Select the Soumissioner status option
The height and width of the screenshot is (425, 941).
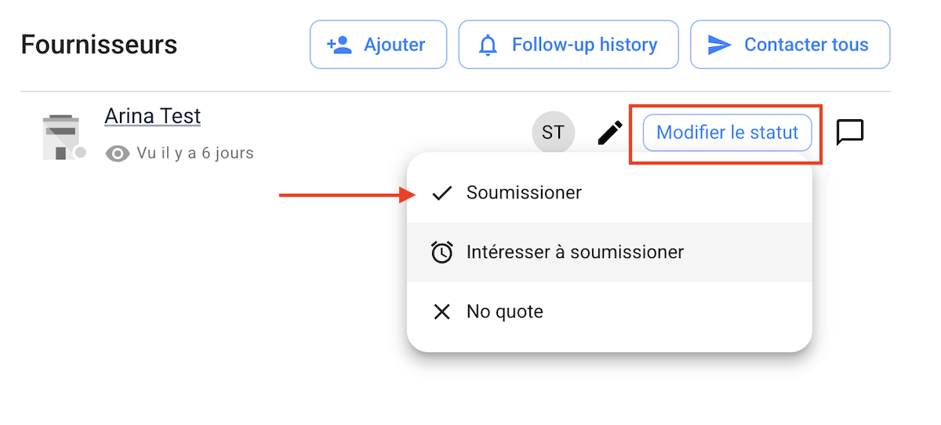coord(524,193)
